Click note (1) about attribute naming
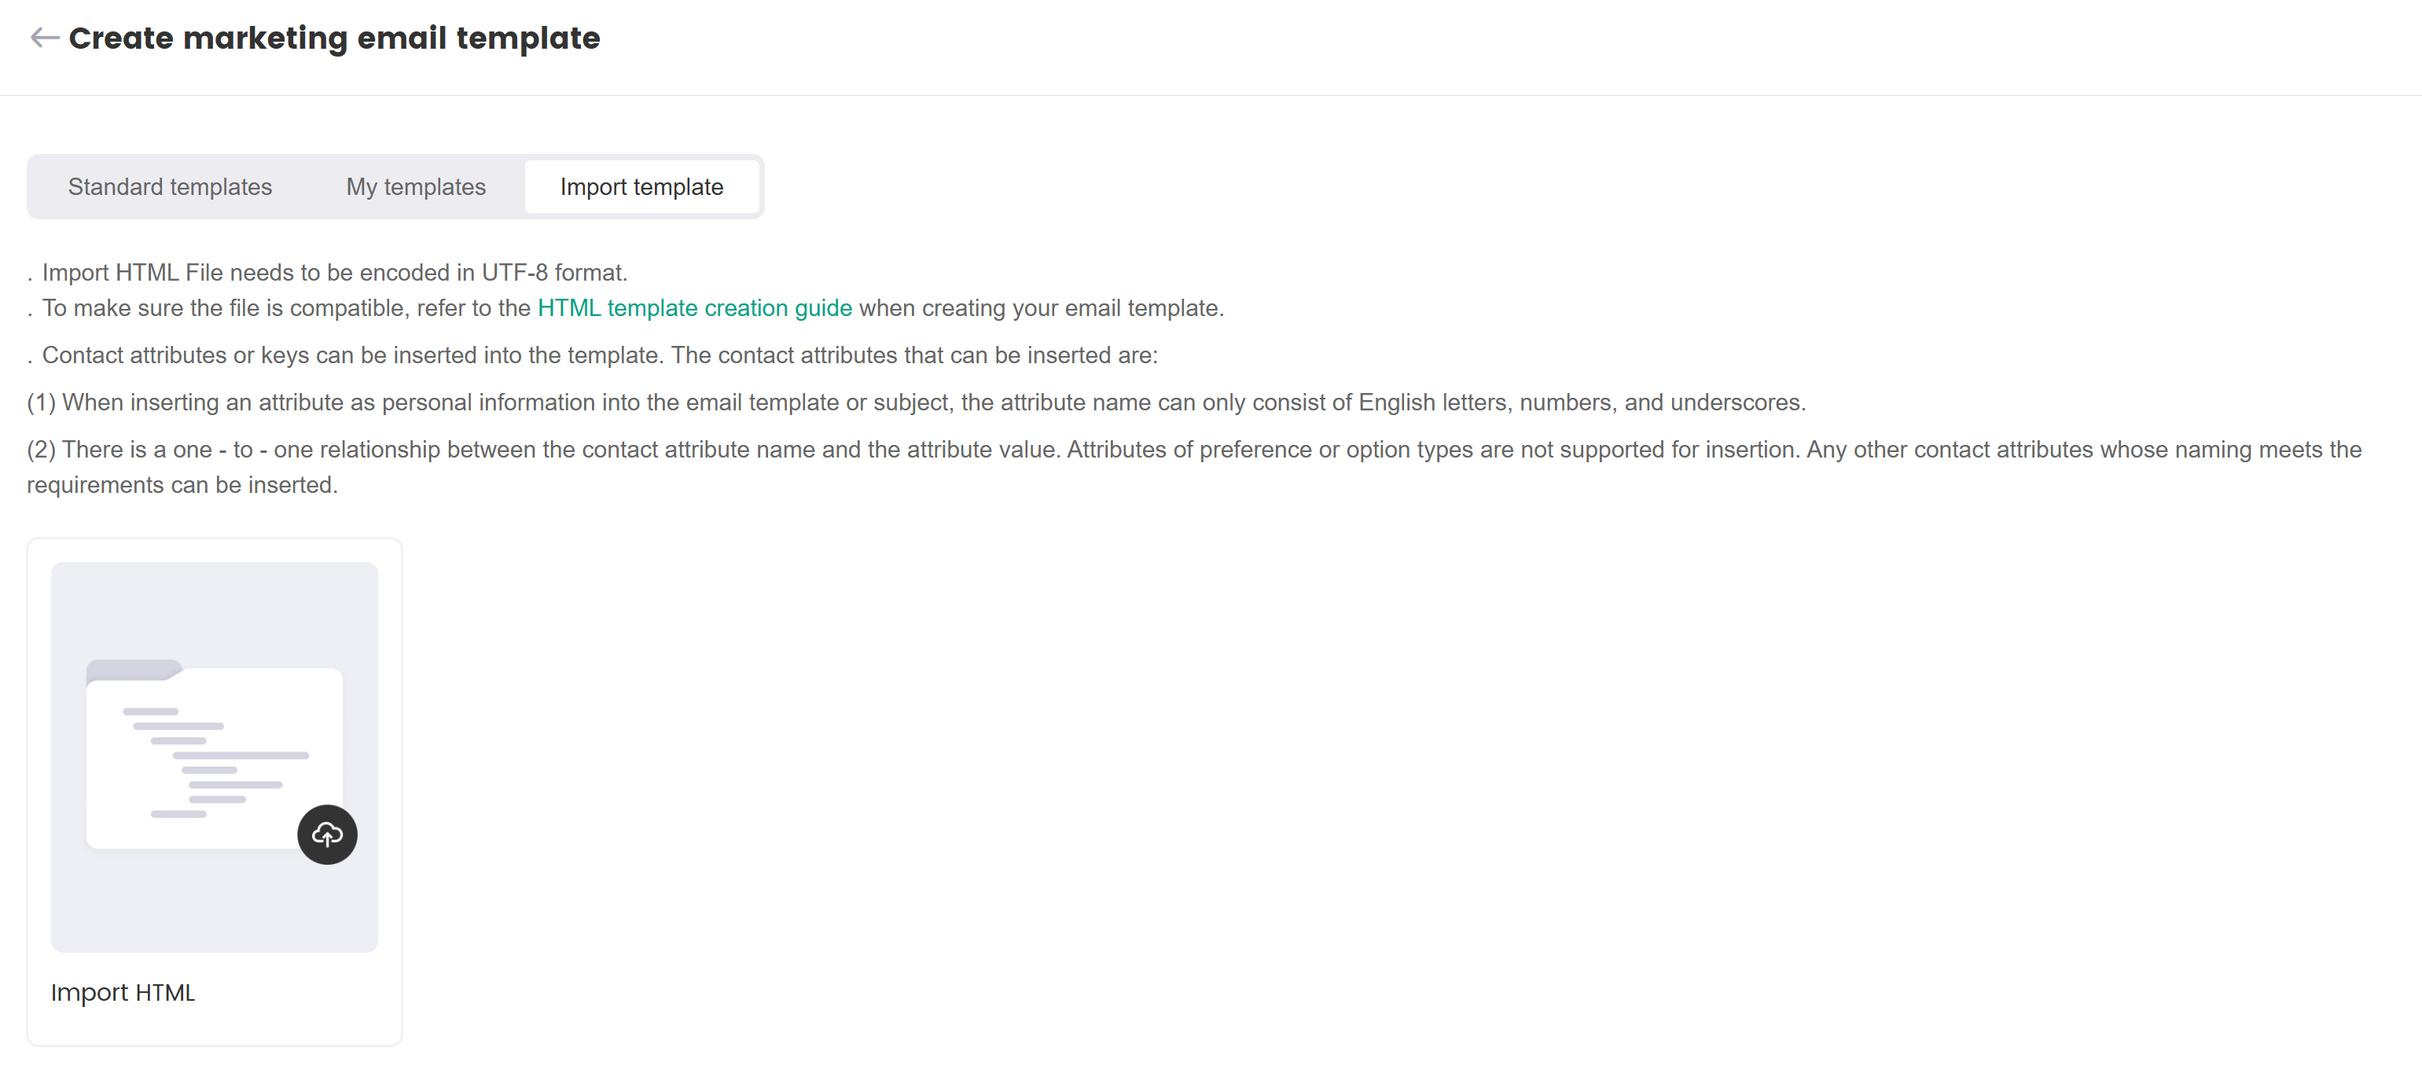This screenshot has width=2422, height=1066. (915, 403)
